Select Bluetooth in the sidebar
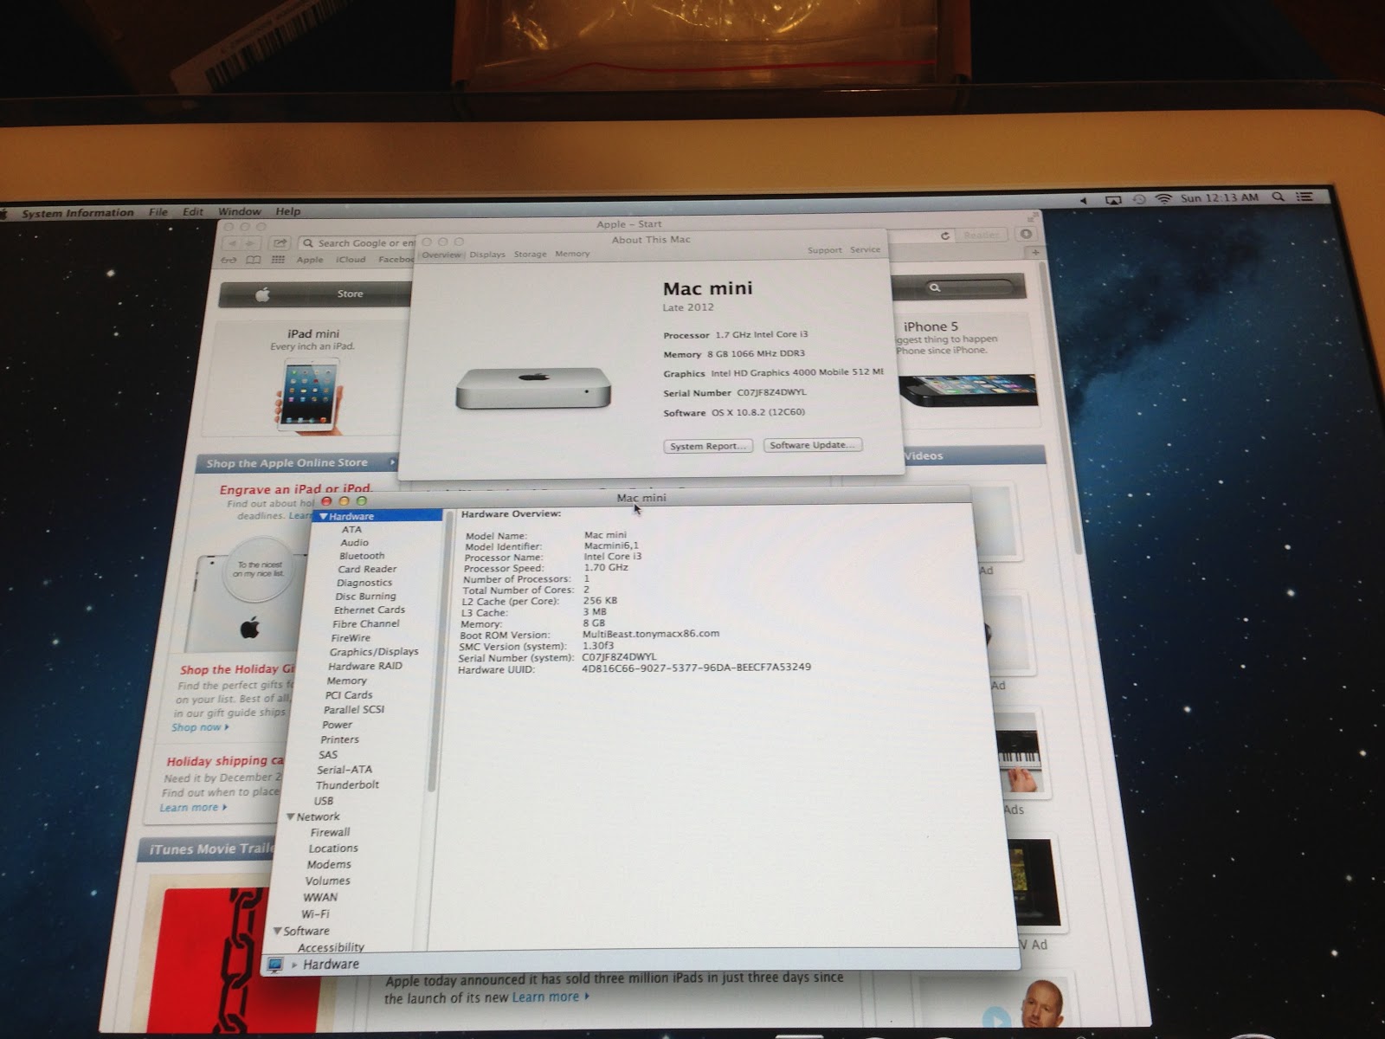The width and height of the screenshot is (1385, 1039). pos(362,556)
